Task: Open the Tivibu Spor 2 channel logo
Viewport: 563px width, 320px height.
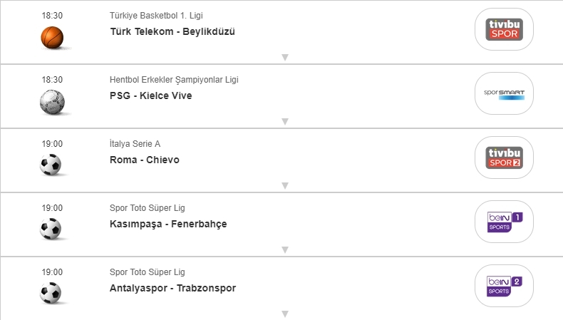Action: click(x=504, y=158)
